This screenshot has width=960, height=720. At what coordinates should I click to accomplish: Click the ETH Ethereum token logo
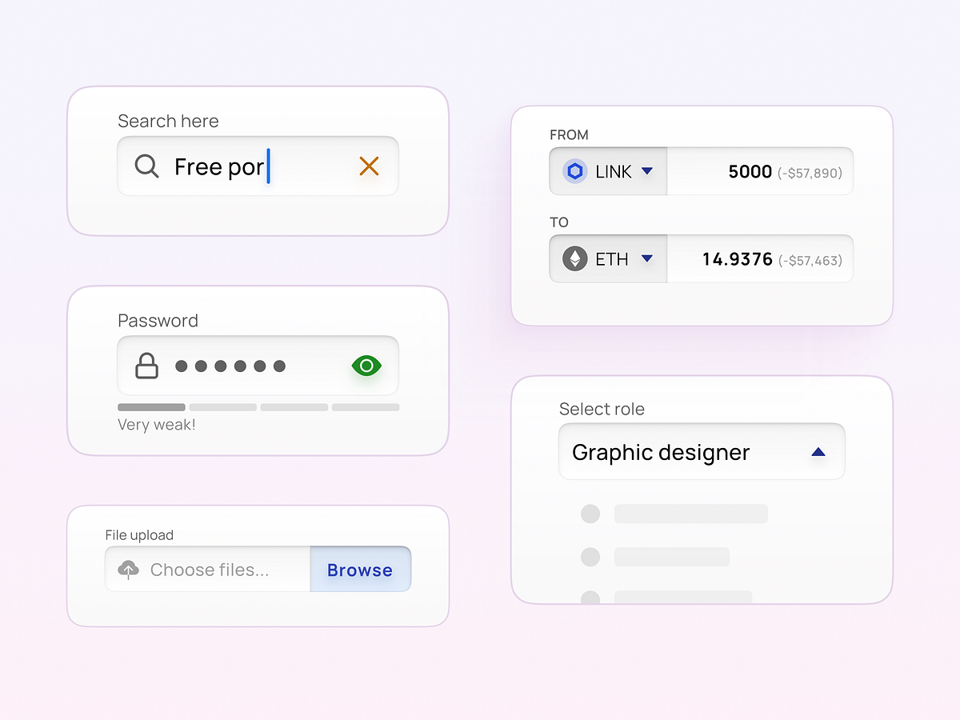574,258
